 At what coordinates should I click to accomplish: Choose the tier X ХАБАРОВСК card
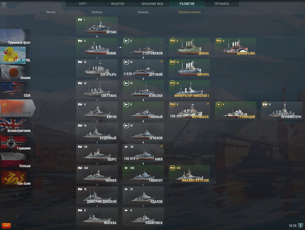tap(143, 217)
